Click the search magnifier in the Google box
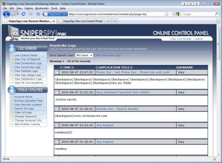Image resolution: width=222 pixels, height=163 pixels. point(216,14)
